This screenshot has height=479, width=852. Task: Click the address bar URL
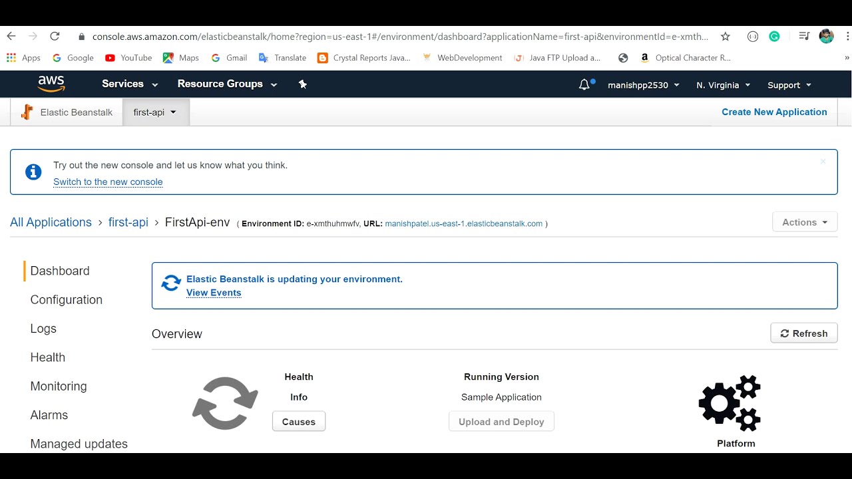tap(400, 37)
